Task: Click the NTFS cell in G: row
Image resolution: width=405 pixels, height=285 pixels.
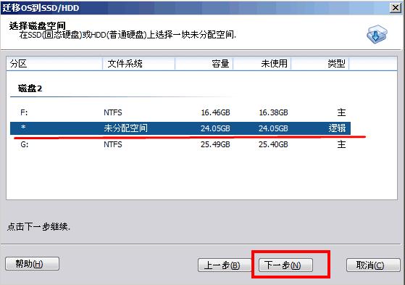Action: [113, 144]
